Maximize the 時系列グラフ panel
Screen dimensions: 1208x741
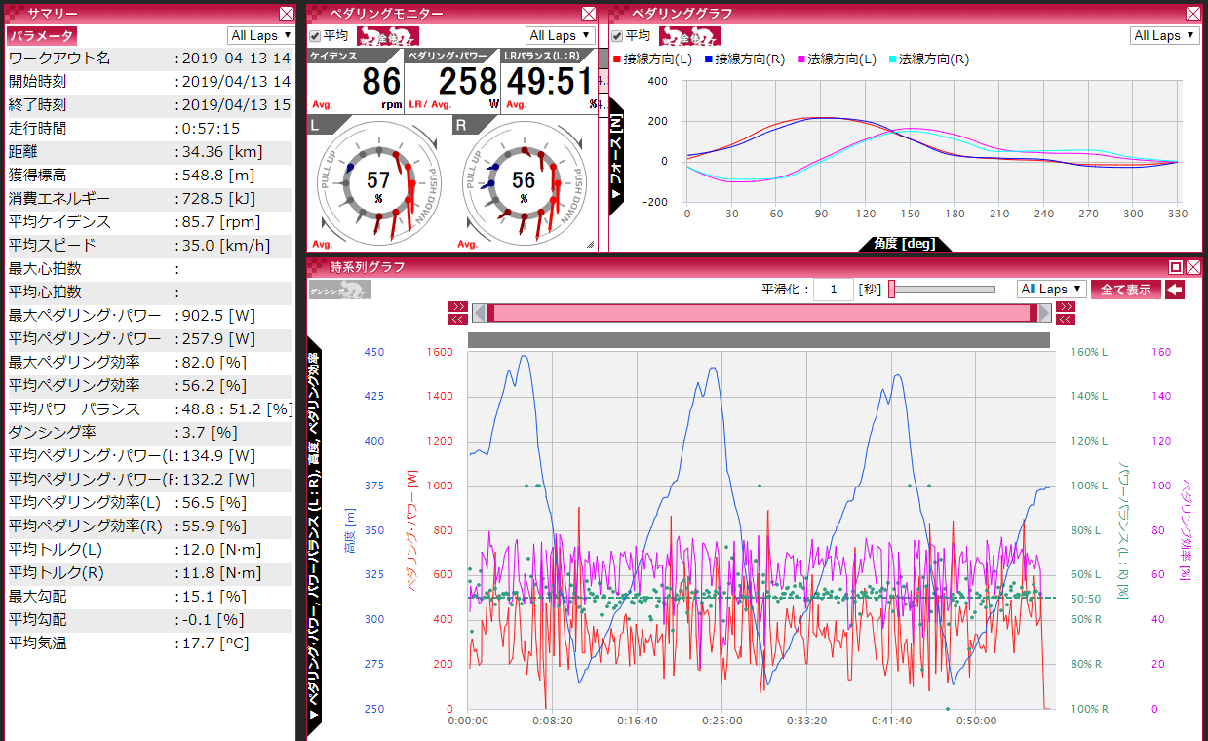1176,267
